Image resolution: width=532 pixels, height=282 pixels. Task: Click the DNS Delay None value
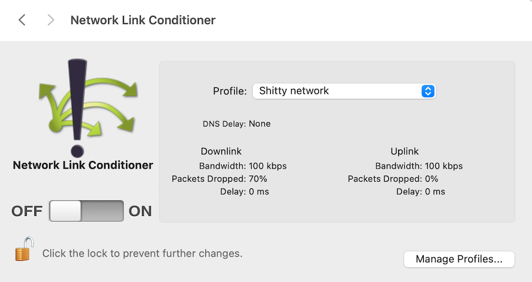[259, 124]
